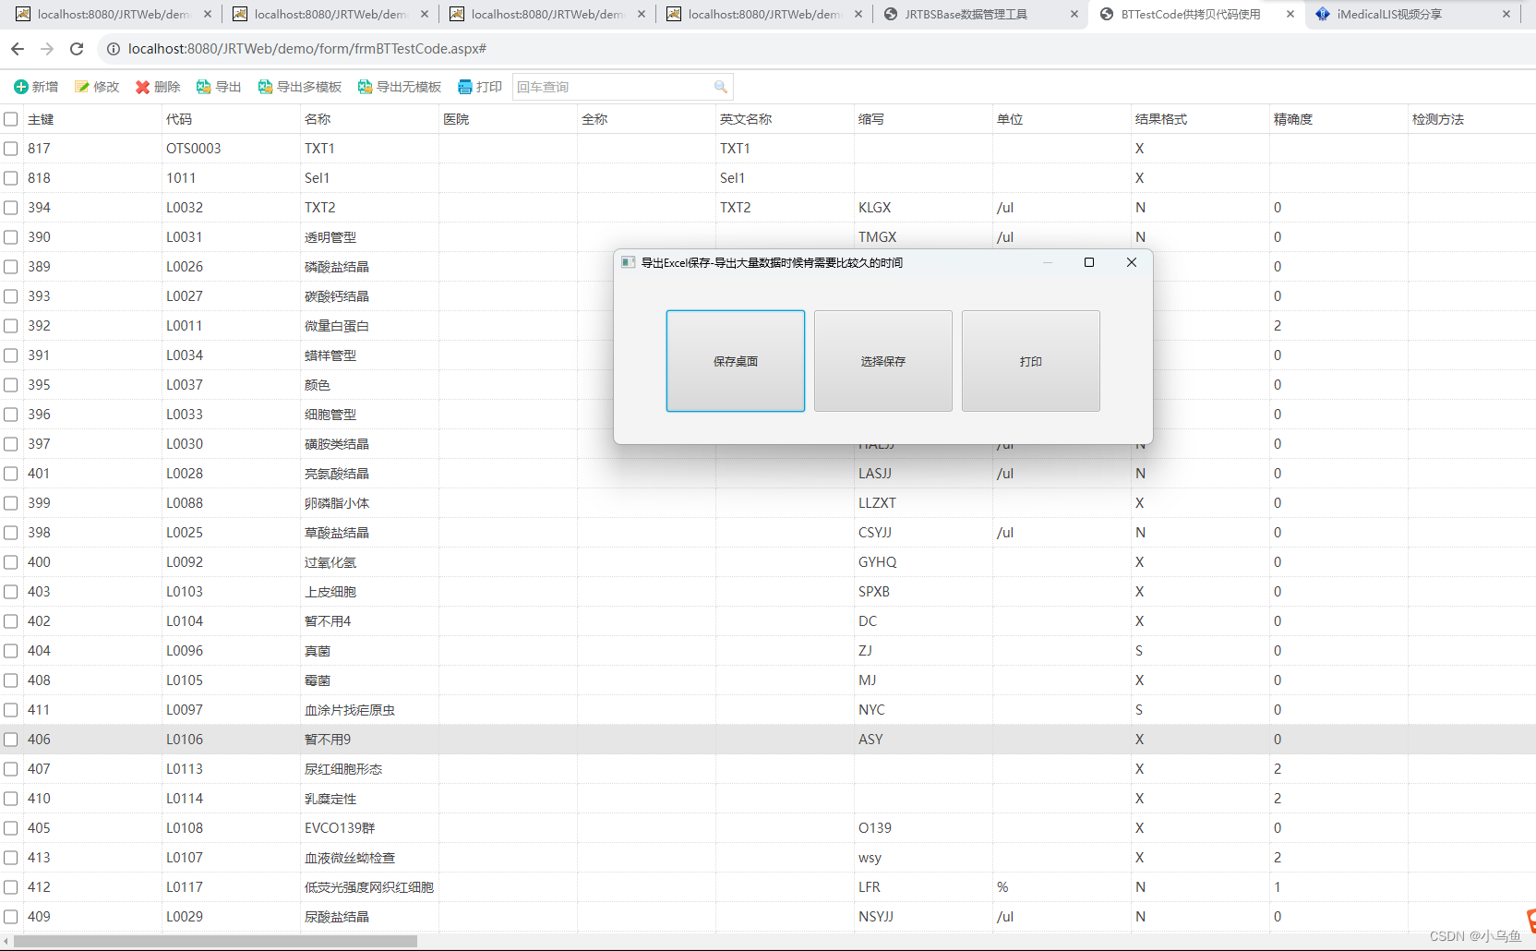Click the 选择保存 button

click(883, 361)
